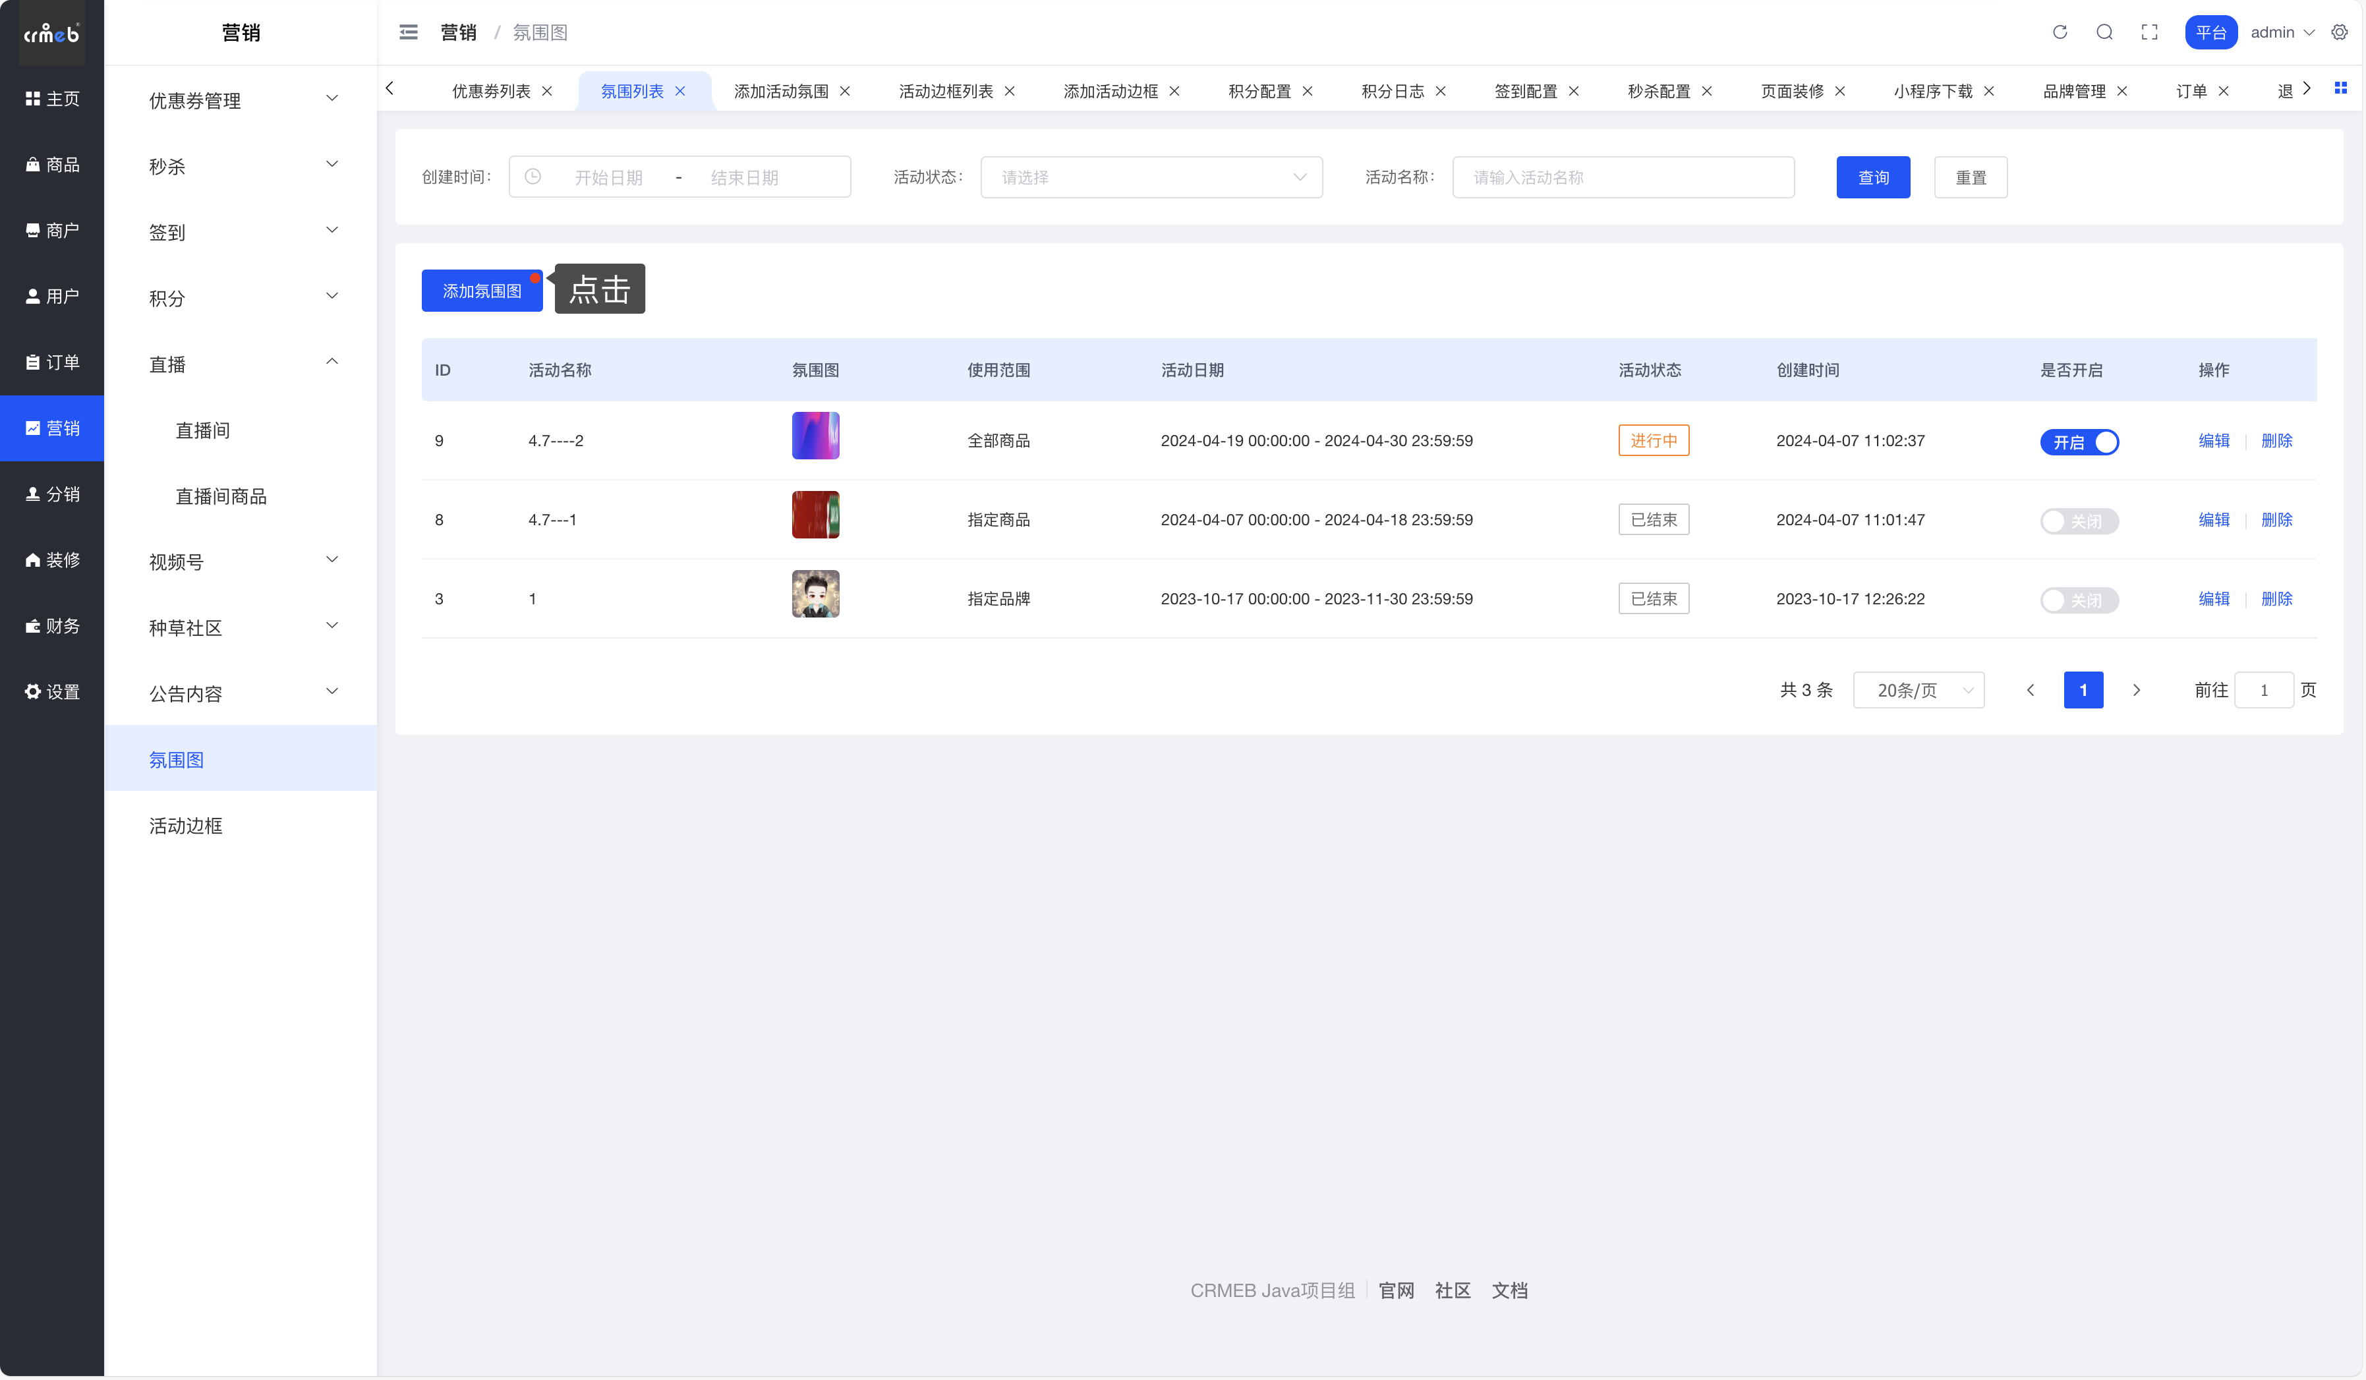Open 活动边框 in the side menu

(x=186, y=825)
